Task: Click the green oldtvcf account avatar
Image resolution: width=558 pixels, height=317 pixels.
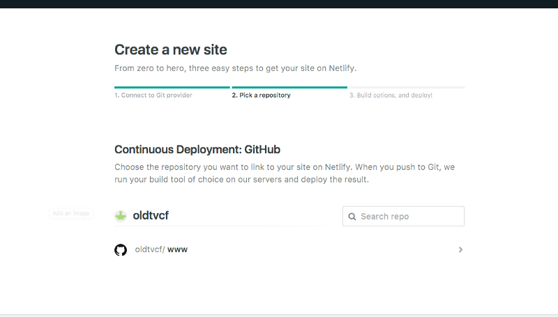Action: 121,216
